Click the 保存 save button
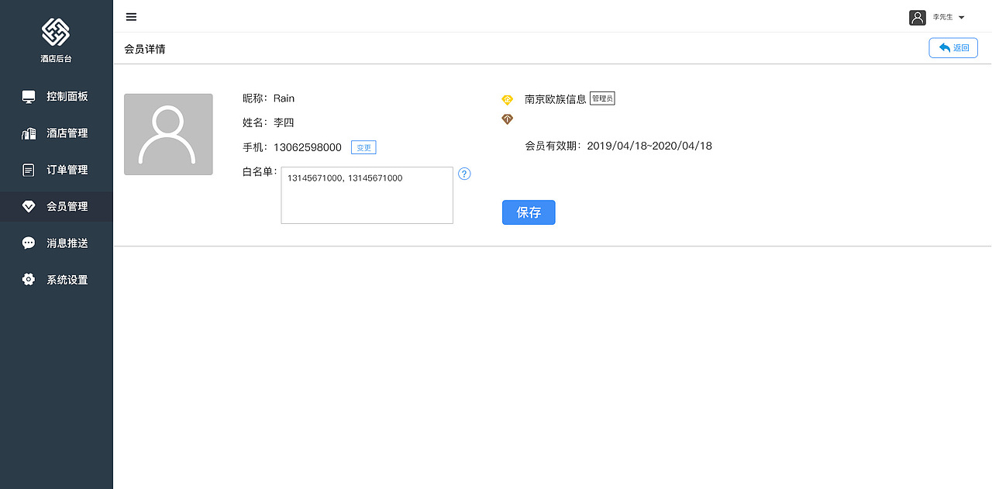Screen dimensions: 992x489 tap(529, 212)
